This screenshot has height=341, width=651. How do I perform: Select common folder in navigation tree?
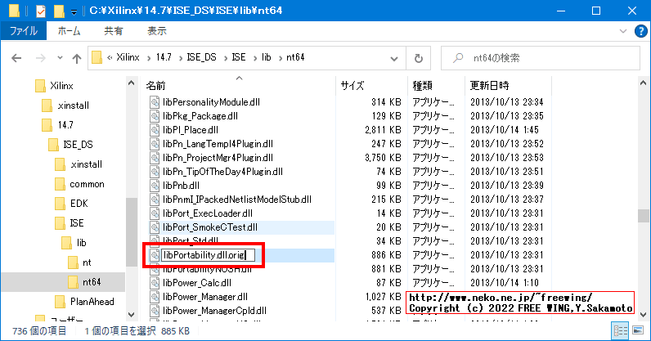click(x=87, y=184)
